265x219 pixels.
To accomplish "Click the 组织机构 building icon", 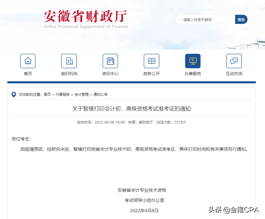I will (x=69, y=61).
